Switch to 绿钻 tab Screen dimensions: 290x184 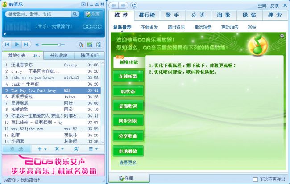click(x=249, y=15)
